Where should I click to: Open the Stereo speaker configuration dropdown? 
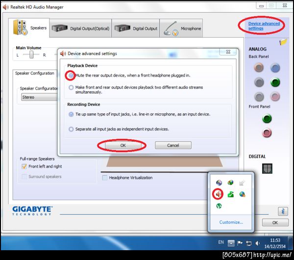click(39, 97)
